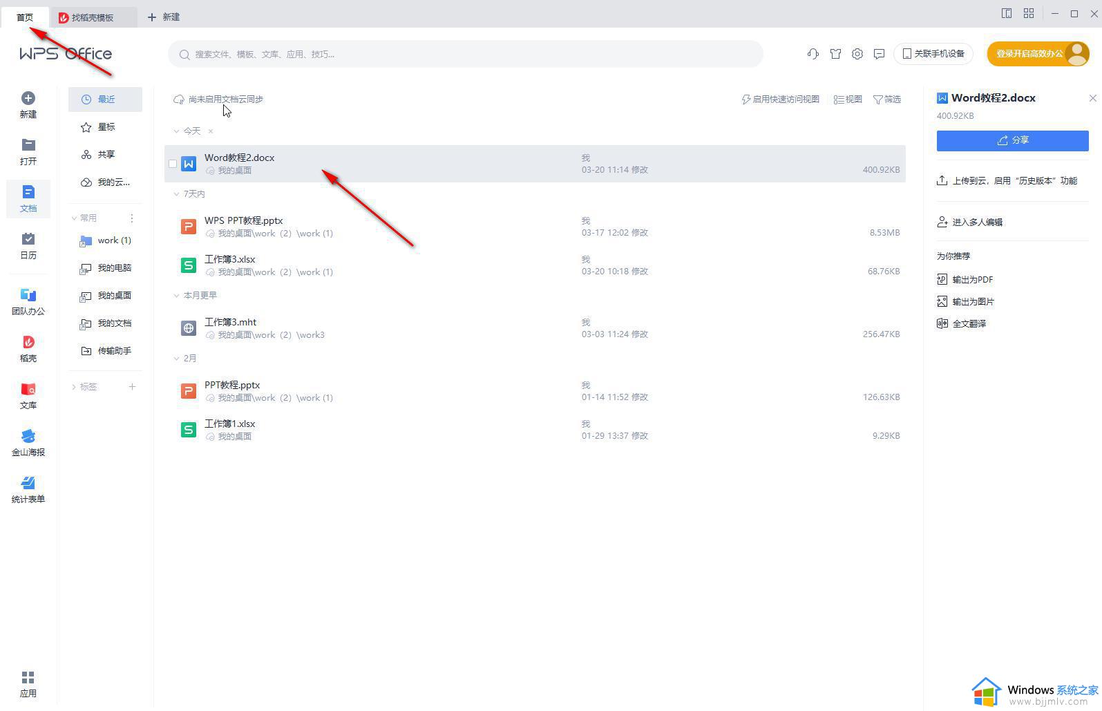The width and height of the screenshot is (1102, 711).
Task: Switch to the 找稻壳模板 tab
Action: click(x=93, y=17)
